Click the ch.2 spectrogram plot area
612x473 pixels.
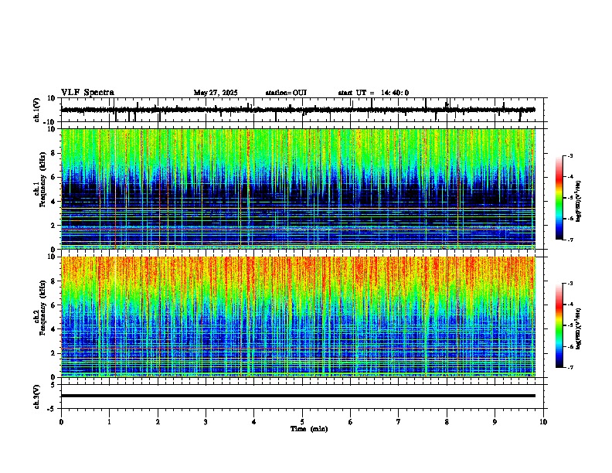tap(298, 317)
